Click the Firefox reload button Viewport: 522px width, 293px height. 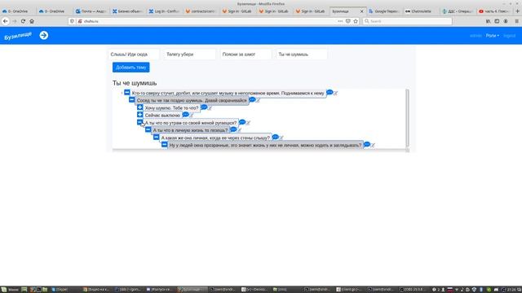(23, 21)
